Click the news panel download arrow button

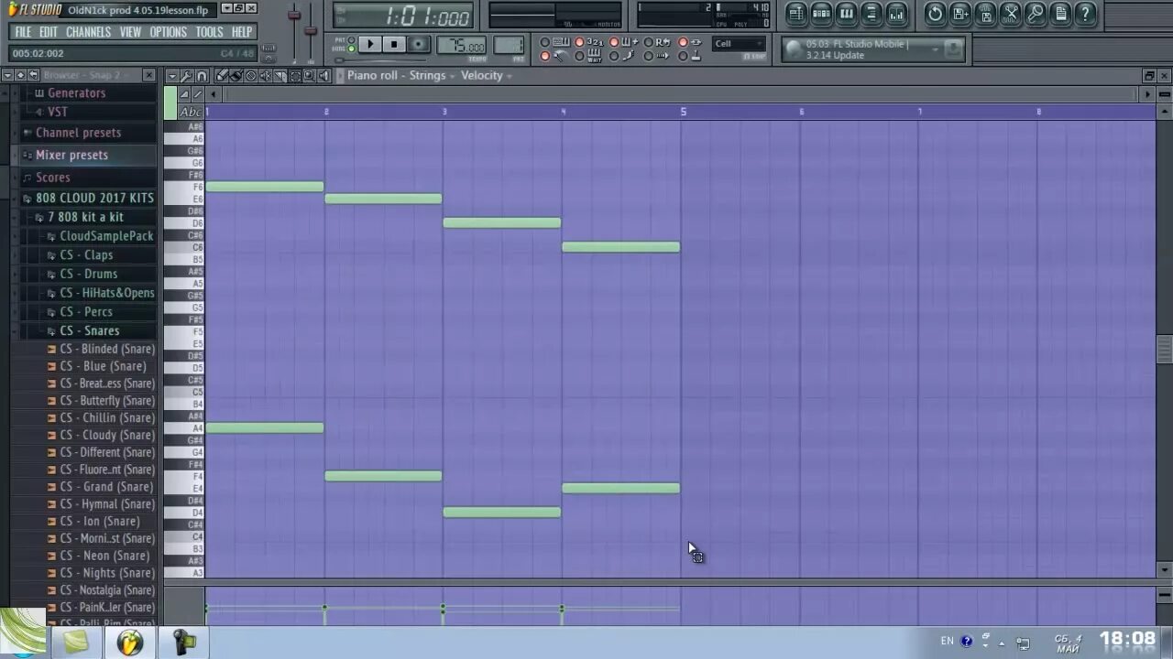953,49
